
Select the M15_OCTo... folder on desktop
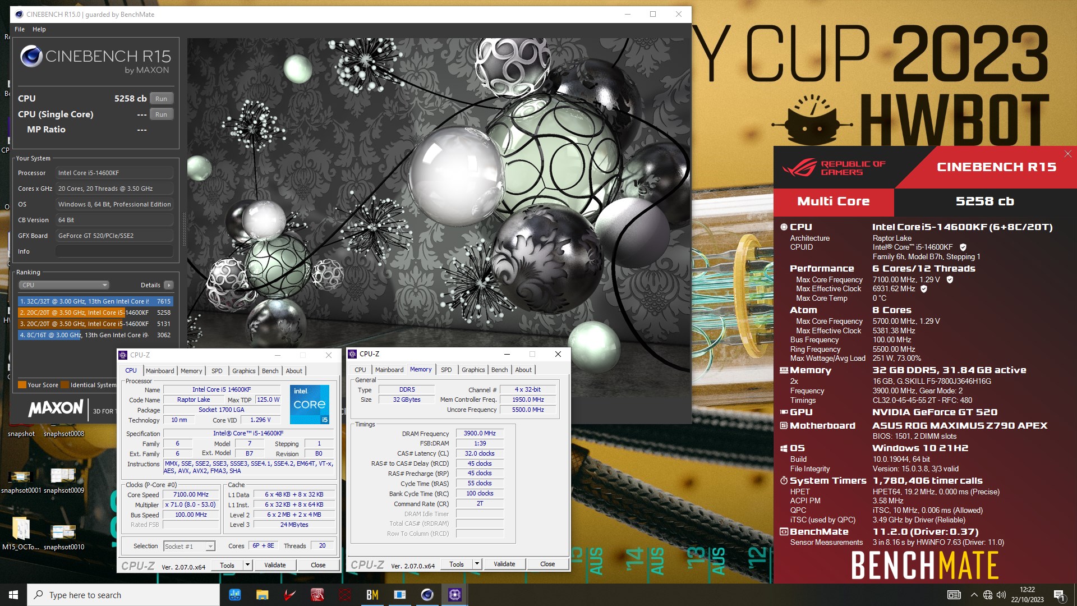(x=20, y=533)
